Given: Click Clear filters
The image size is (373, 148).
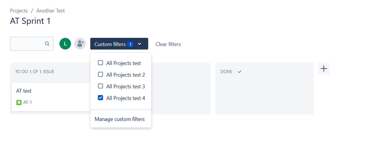Looking at the screenshot, I should 168,44.
